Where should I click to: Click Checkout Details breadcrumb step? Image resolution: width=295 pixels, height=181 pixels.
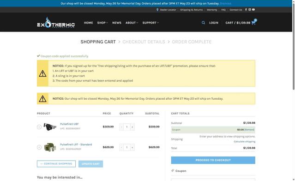(144, 42)
